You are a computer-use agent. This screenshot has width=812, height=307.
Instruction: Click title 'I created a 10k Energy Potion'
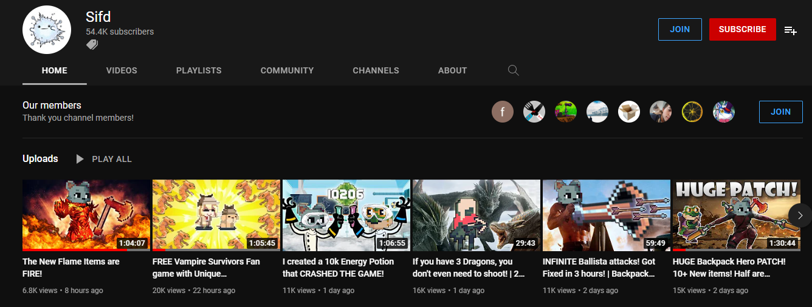[x=339, y=268]
